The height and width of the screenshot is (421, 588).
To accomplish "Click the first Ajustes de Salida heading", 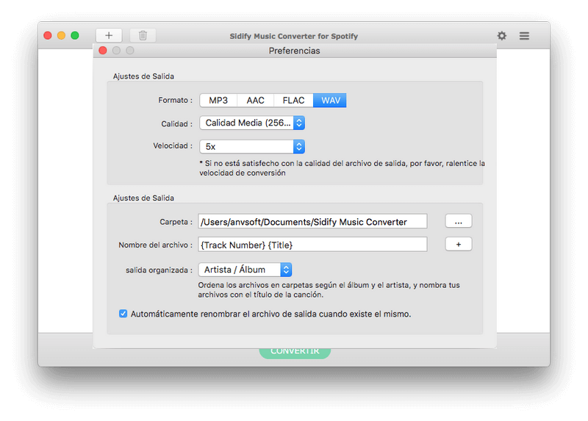I will [143, 76].
